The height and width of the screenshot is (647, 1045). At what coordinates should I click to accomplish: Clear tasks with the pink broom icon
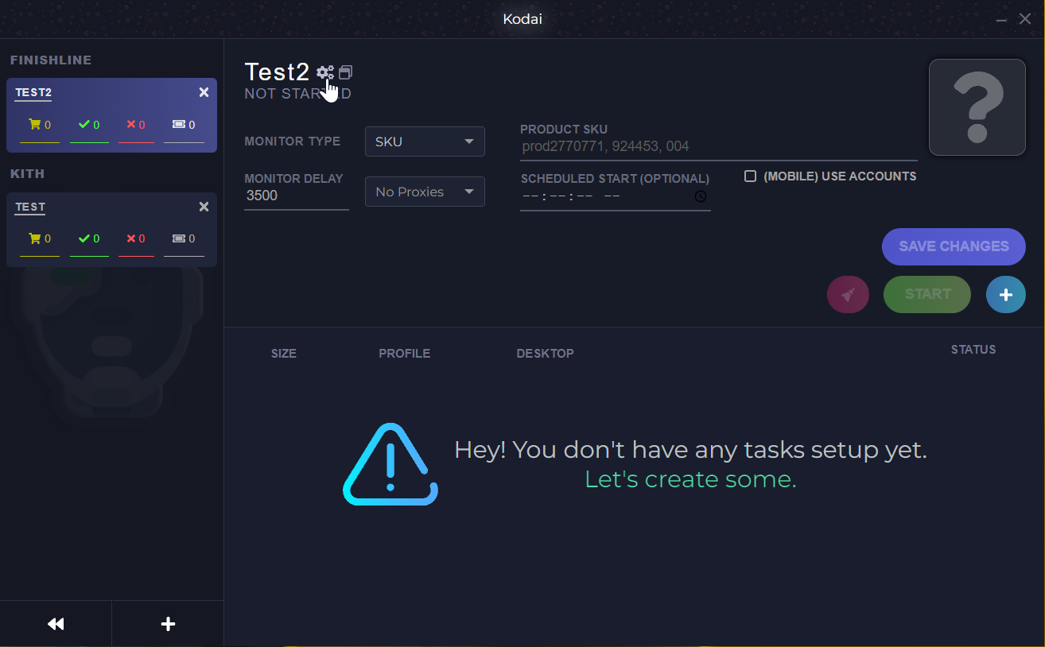tap(848, 294)
